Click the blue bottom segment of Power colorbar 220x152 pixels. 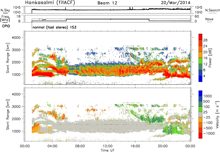(200, 79)
